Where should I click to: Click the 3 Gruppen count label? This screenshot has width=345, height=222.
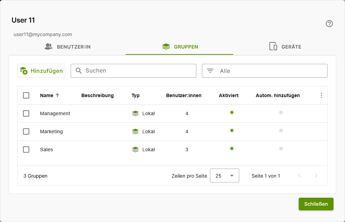pyautogui.click(x=36, y=176)
